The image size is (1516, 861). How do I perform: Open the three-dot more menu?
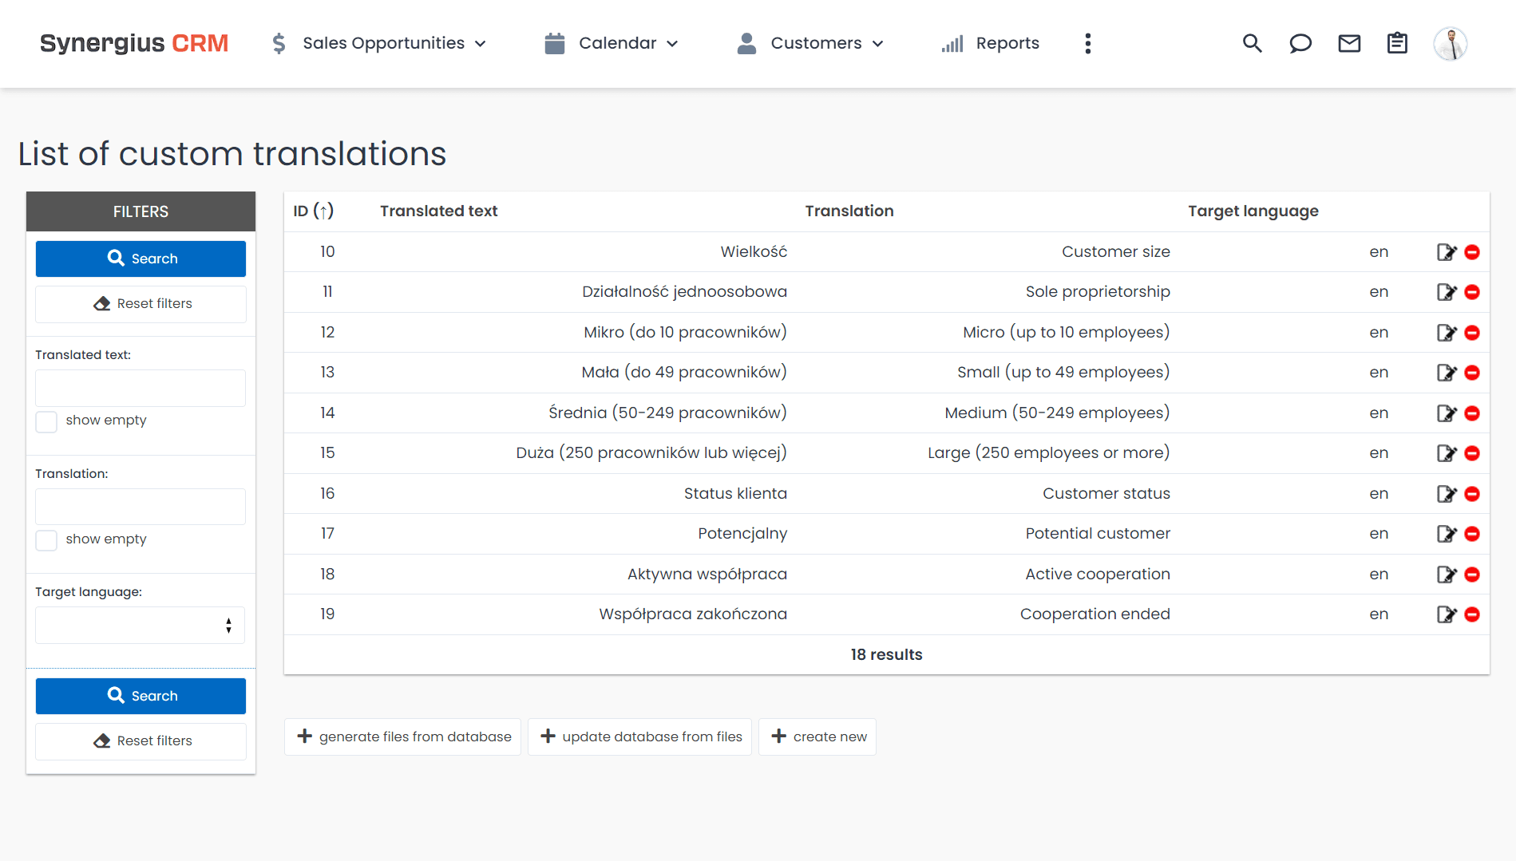click(x=1087, y=43)
